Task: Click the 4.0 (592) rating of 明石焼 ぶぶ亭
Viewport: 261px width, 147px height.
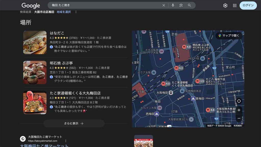Action: point(63,68)
